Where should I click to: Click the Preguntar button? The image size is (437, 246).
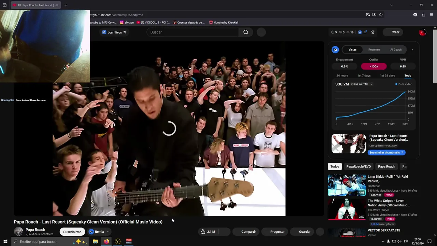pos(275,232)
